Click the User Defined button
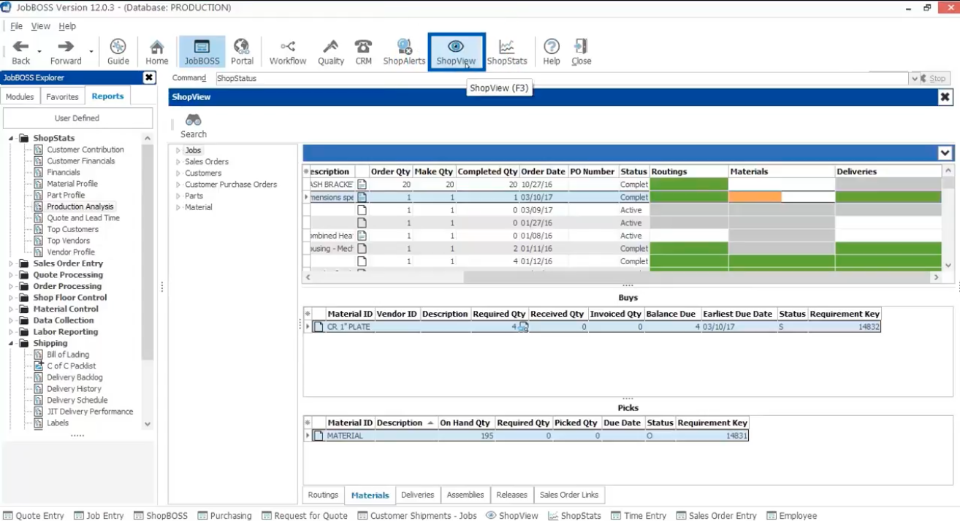This screenshot has width=960, height=521. coord(77,118)
